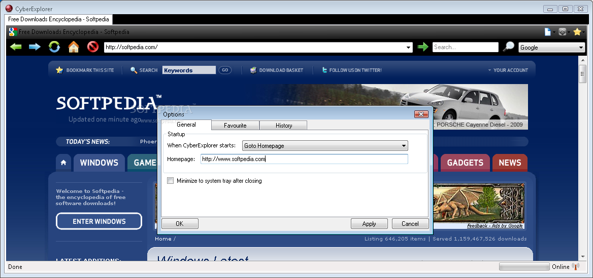
Task: Open the tools gear icon menu
Action: [x=563, y=32]
